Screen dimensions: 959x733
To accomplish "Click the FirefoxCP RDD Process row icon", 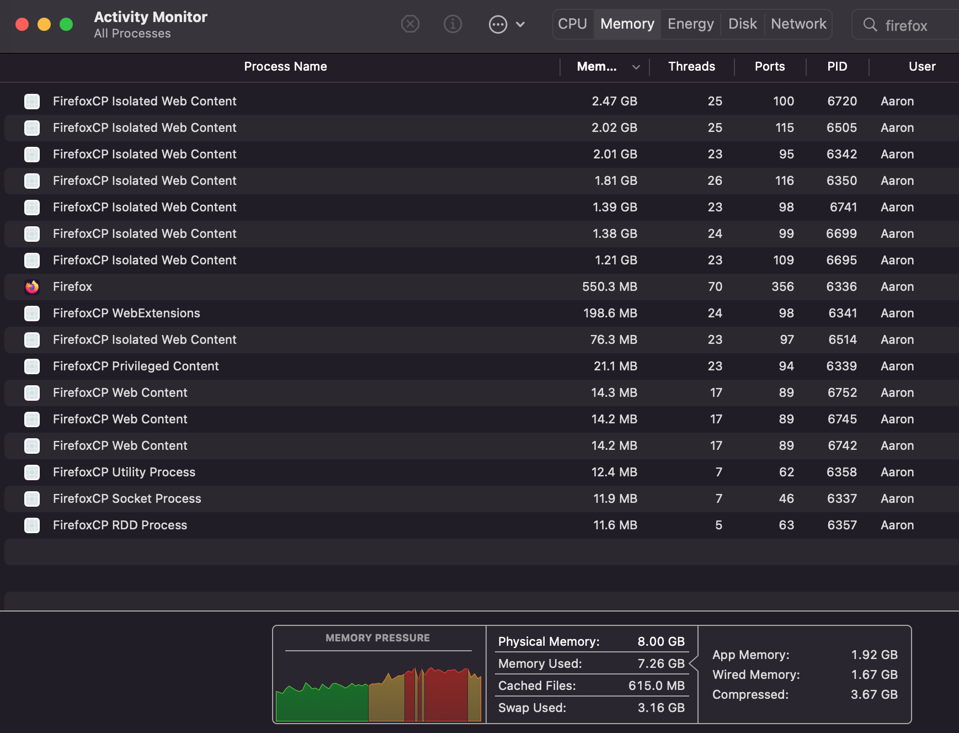I will (x=32, y=525).
